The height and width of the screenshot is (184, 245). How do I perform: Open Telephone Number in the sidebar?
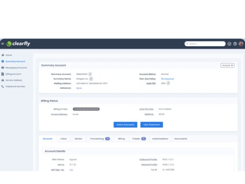[x=15, y=86]
